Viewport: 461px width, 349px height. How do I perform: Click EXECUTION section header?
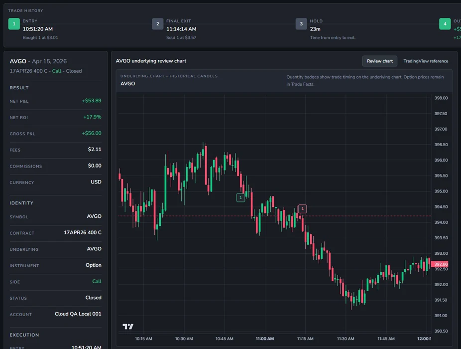tap(24, 335)
